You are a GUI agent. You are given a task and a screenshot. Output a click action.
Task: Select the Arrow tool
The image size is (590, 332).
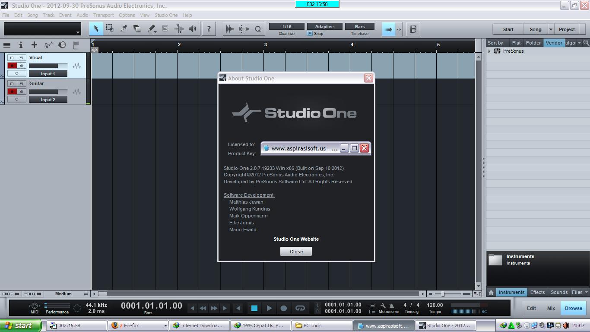coord(96,29)
